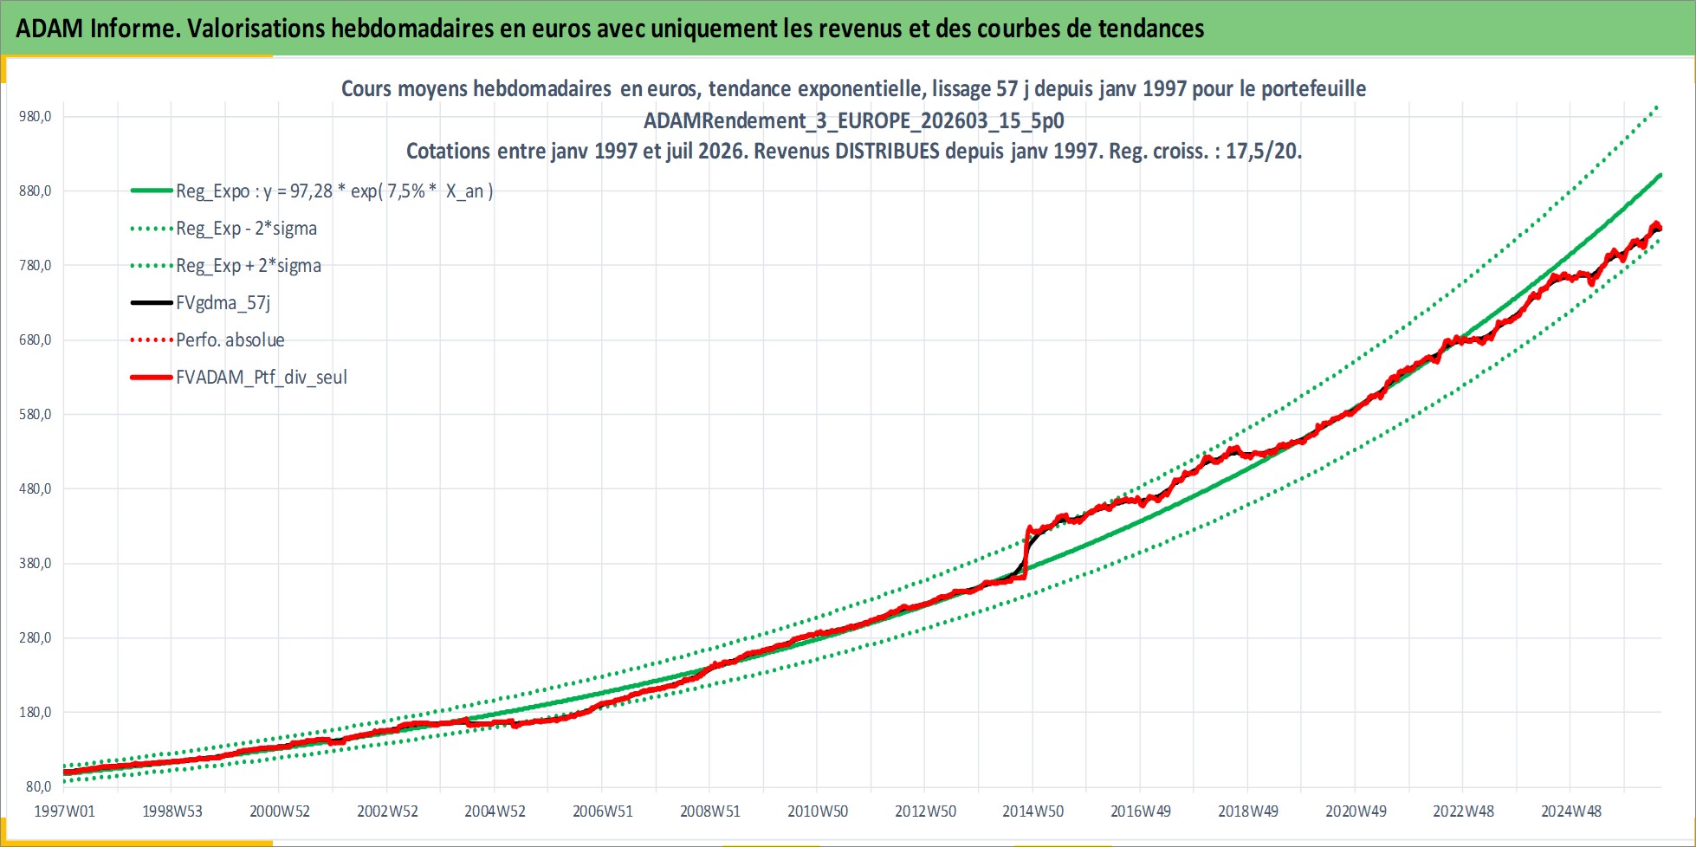
Task: Select the legend entry 'Reg_Exp - 2*sigma'
Action: pyautogui.click(x=247, y=229)
